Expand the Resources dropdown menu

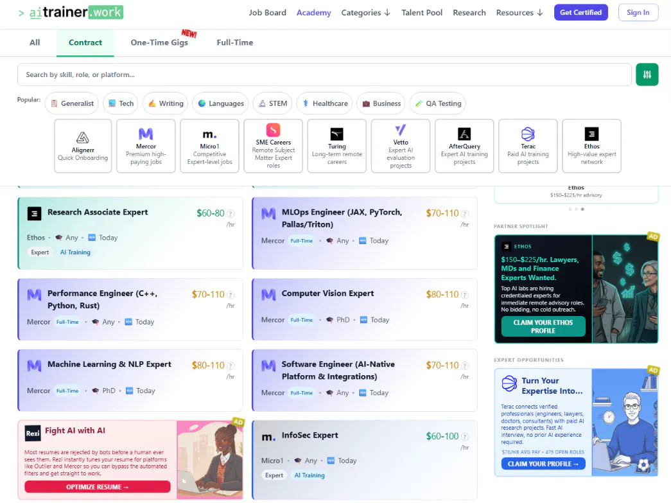coord(519,13)
